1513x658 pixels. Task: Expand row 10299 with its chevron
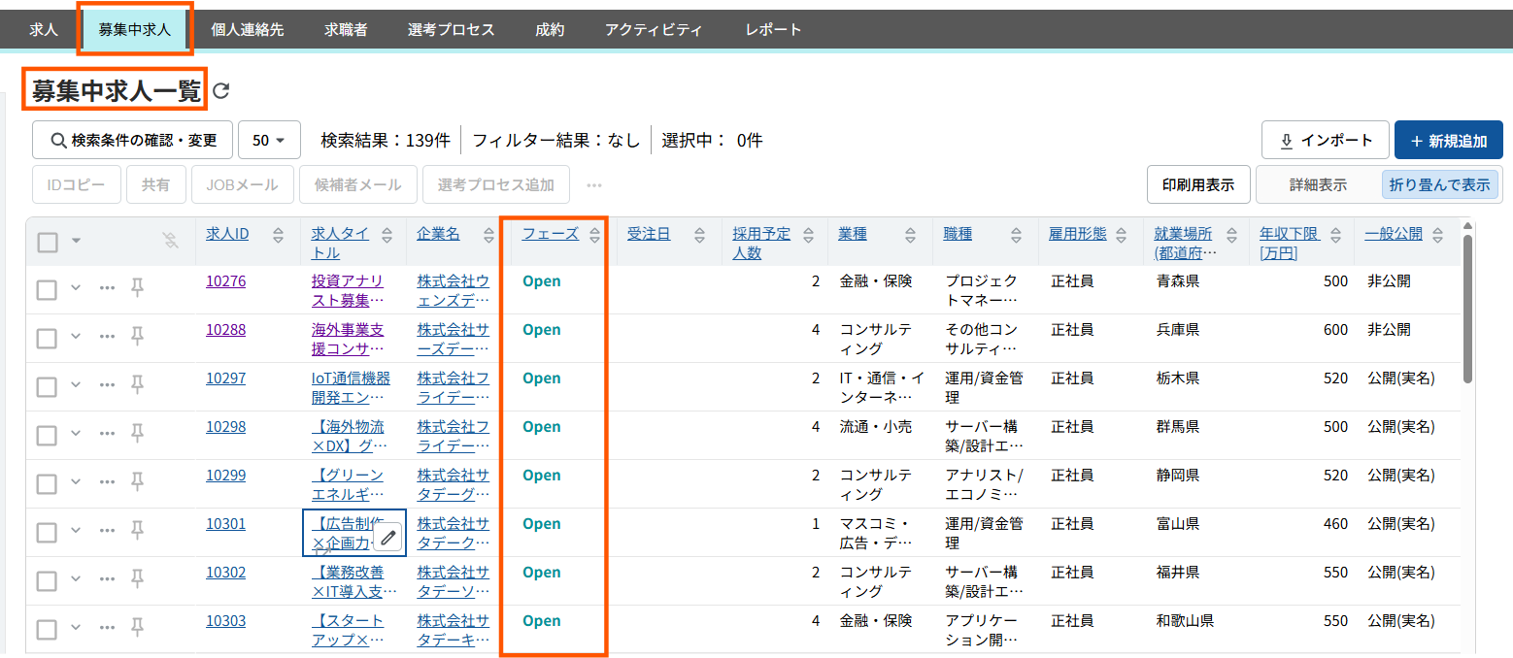[x=76, y=481]
